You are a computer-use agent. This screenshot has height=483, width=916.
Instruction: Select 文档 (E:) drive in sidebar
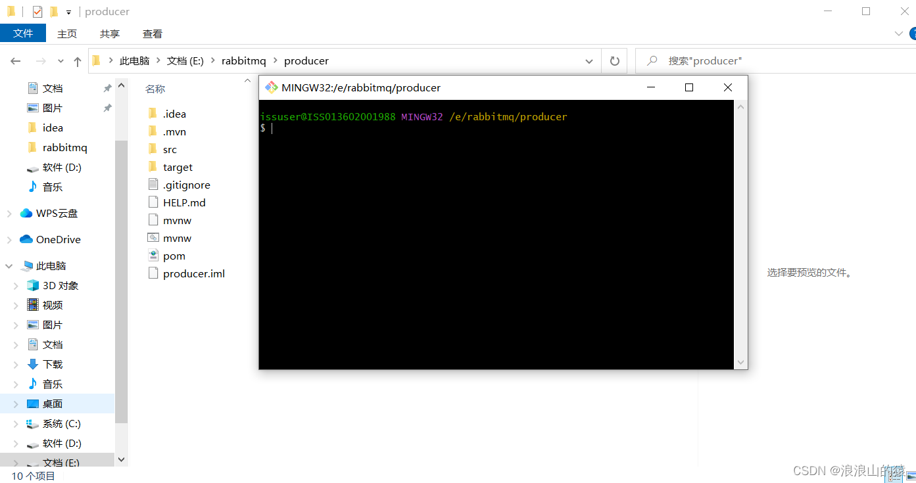pos(61,462)
